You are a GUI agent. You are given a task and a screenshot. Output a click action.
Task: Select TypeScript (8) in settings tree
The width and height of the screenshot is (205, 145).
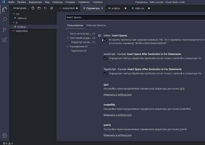pyautogui.click(x=79, y=51)
